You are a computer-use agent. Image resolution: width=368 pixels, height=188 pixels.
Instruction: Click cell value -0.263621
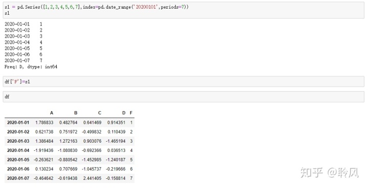click(43, 159)
